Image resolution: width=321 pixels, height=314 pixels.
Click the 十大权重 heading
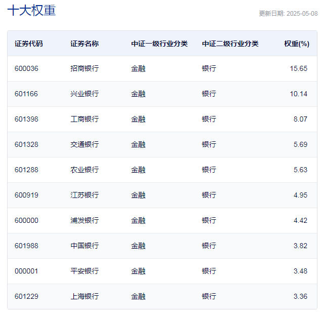31,10
